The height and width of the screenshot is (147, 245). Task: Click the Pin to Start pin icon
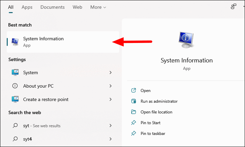point(134,123)
